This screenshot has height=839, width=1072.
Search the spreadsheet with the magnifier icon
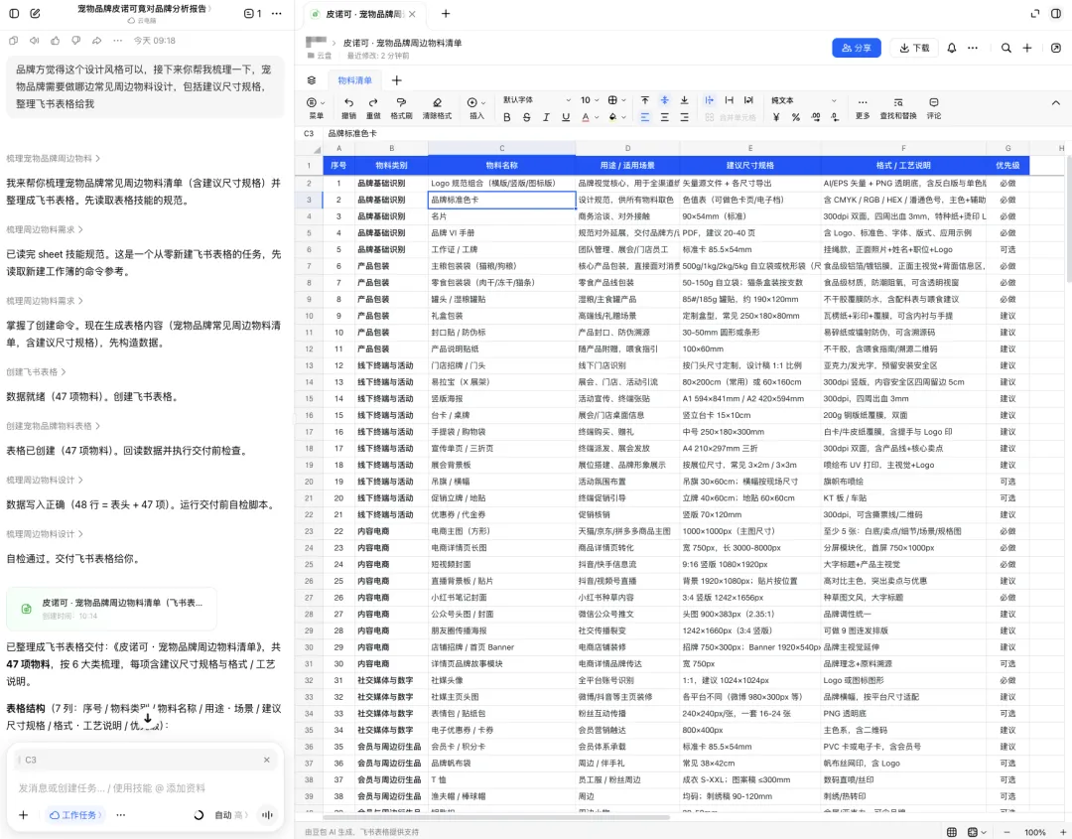coord(1005,48)
